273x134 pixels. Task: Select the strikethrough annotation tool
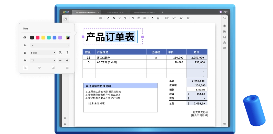coord(114,18)
